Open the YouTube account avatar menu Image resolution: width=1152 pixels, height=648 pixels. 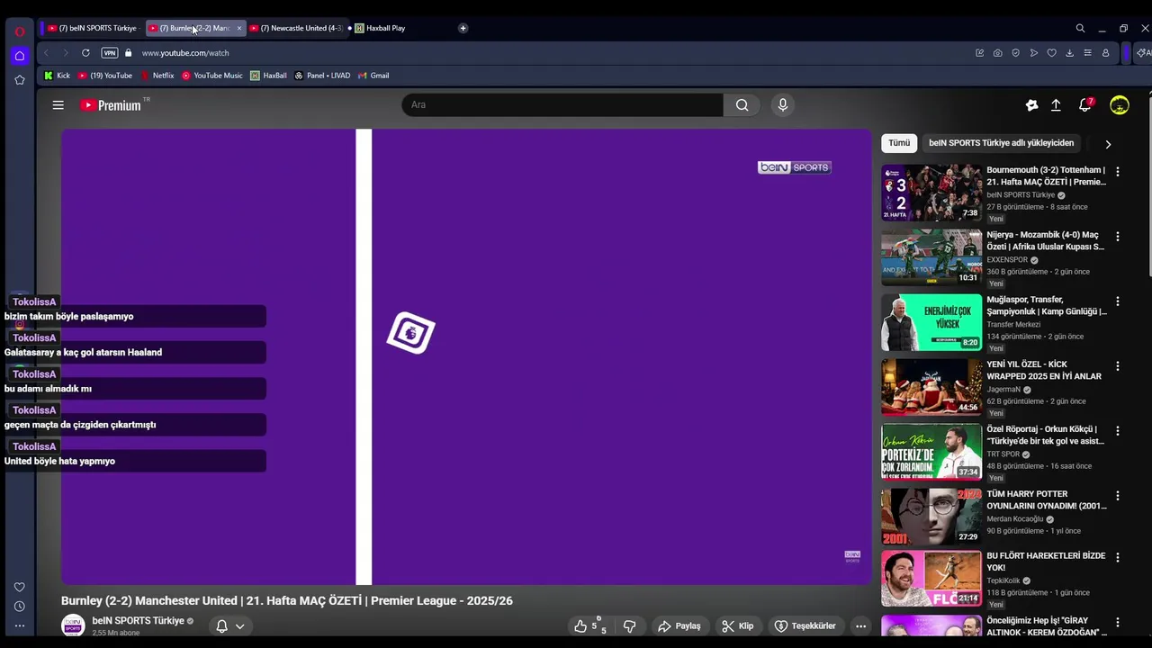1120,105
